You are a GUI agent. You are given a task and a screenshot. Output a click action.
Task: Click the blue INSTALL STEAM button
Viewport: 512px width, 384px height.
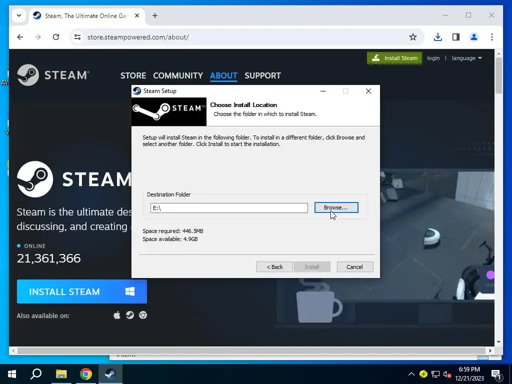[x=81, y=291]
